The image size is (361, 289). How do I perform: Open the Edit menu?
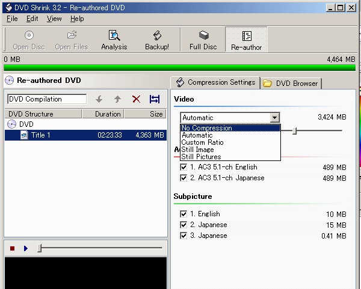(32, 19)
